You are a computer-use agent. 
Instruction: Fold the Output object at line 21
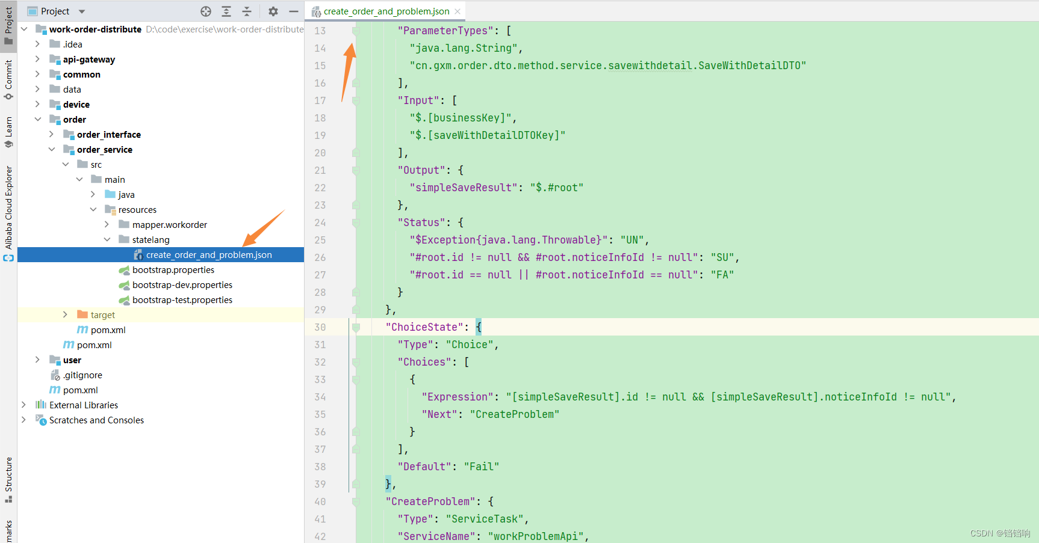pyautogui.click(x=356, y=170)
